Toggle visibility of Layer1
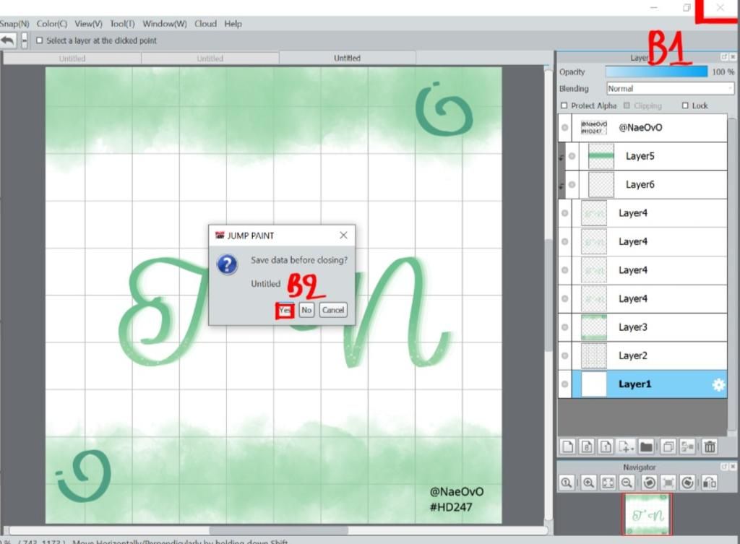The height and width of the screenshot is (544, 740). (564, 384)
